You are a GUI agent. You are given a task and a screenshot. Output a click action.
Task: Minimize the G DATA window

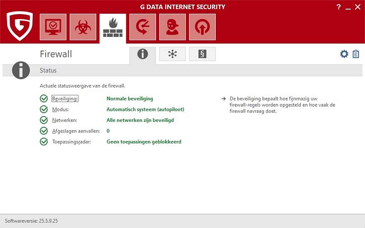pos(348,8)
